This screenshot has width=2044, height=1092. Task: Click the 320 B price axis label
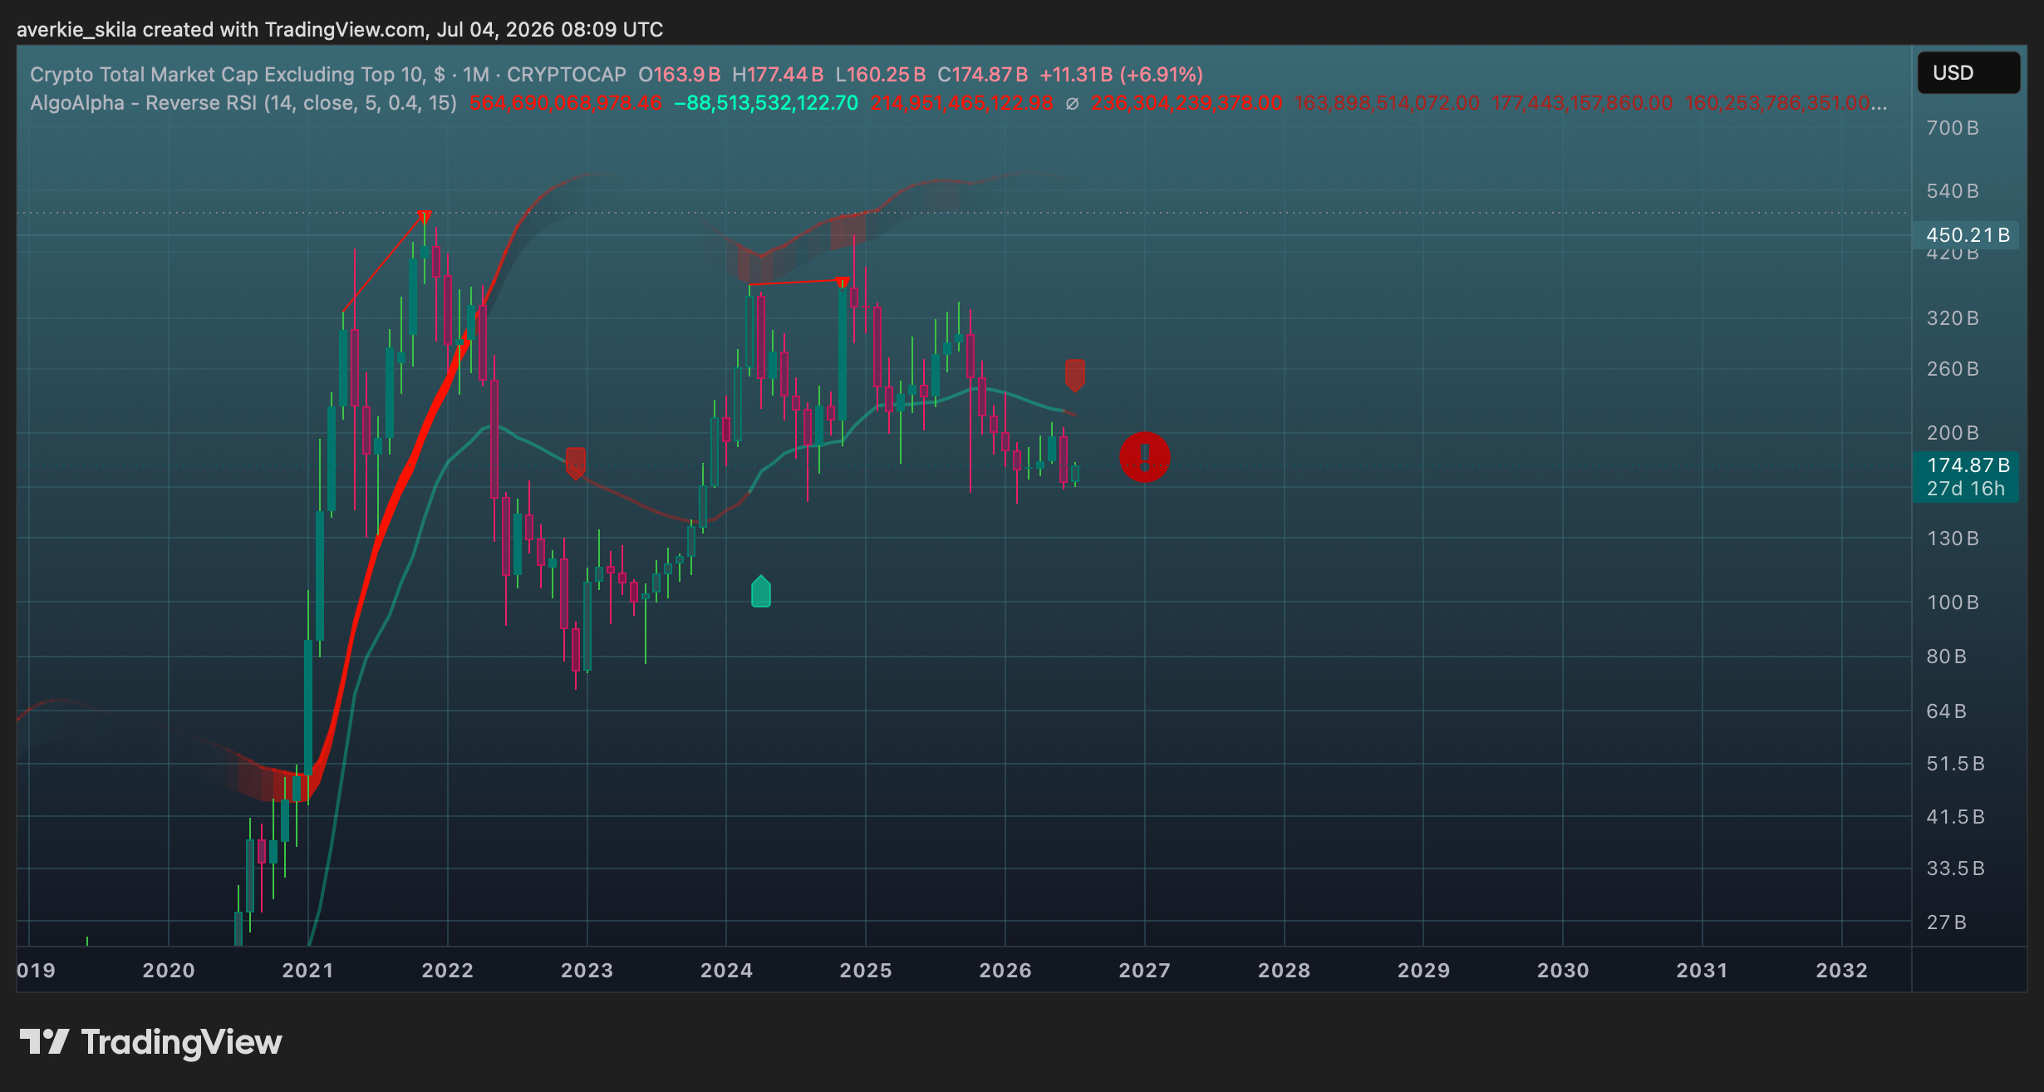pos(1952,318)
